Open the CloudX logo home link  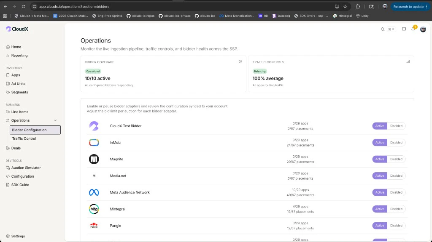pos(17,29)
